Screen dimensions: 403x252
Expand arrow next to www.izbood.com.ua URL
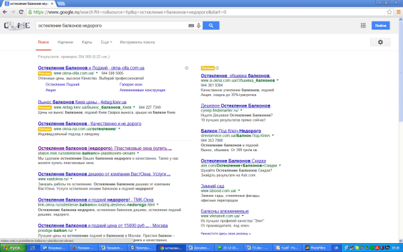point(239,191)
